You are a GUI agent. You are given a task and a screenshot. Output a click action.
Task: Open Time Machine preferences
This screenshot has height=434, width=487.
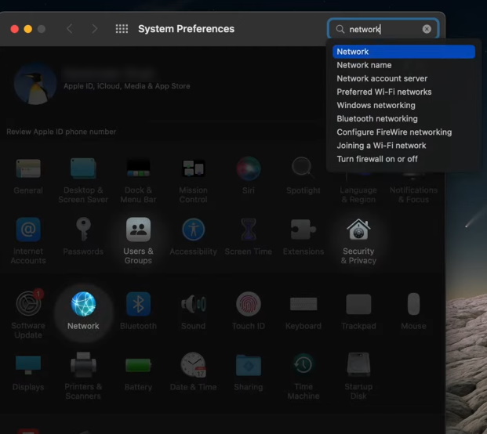coord(303,364)
